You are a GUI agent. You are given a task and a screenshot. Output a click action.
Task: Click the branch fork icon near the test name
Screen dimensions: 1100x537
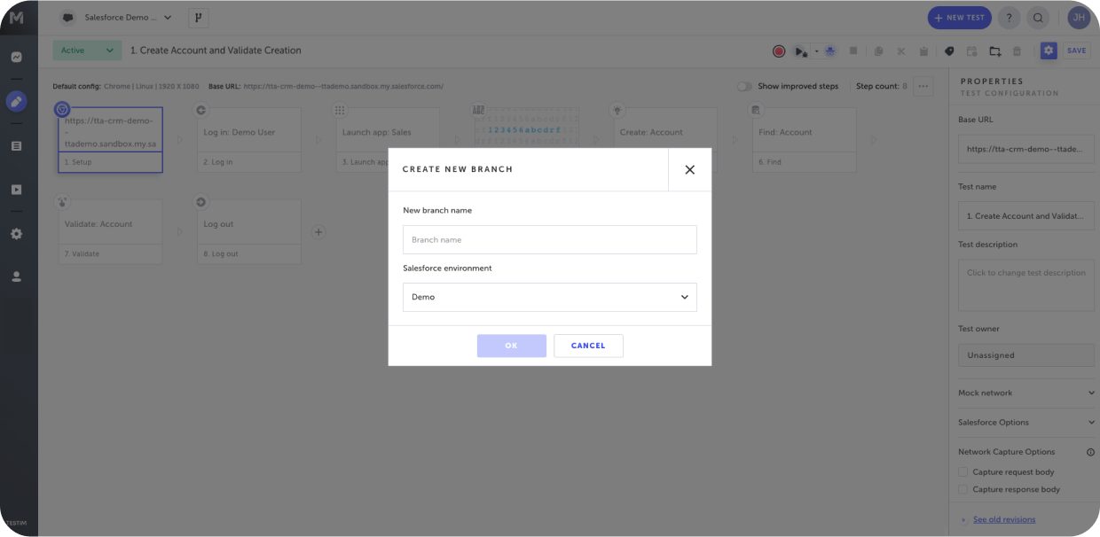point(198,17)
